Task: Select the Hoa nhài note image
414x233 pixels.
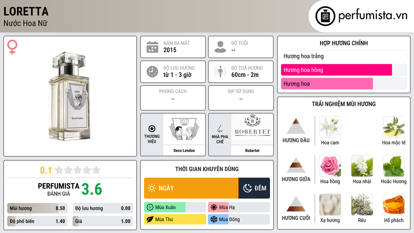Action: pyautogui.click(x=362, y=166)
